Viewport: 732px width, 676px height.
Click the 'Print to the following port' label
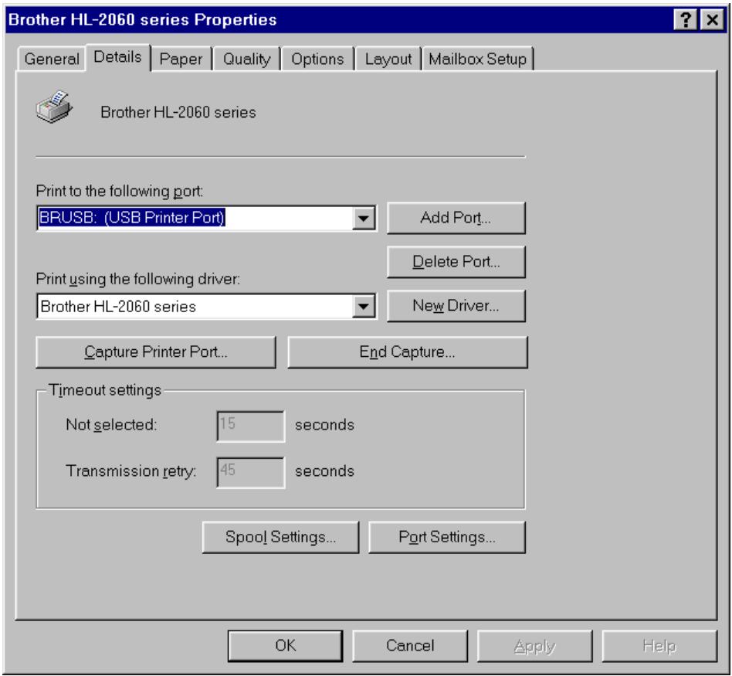120,192
